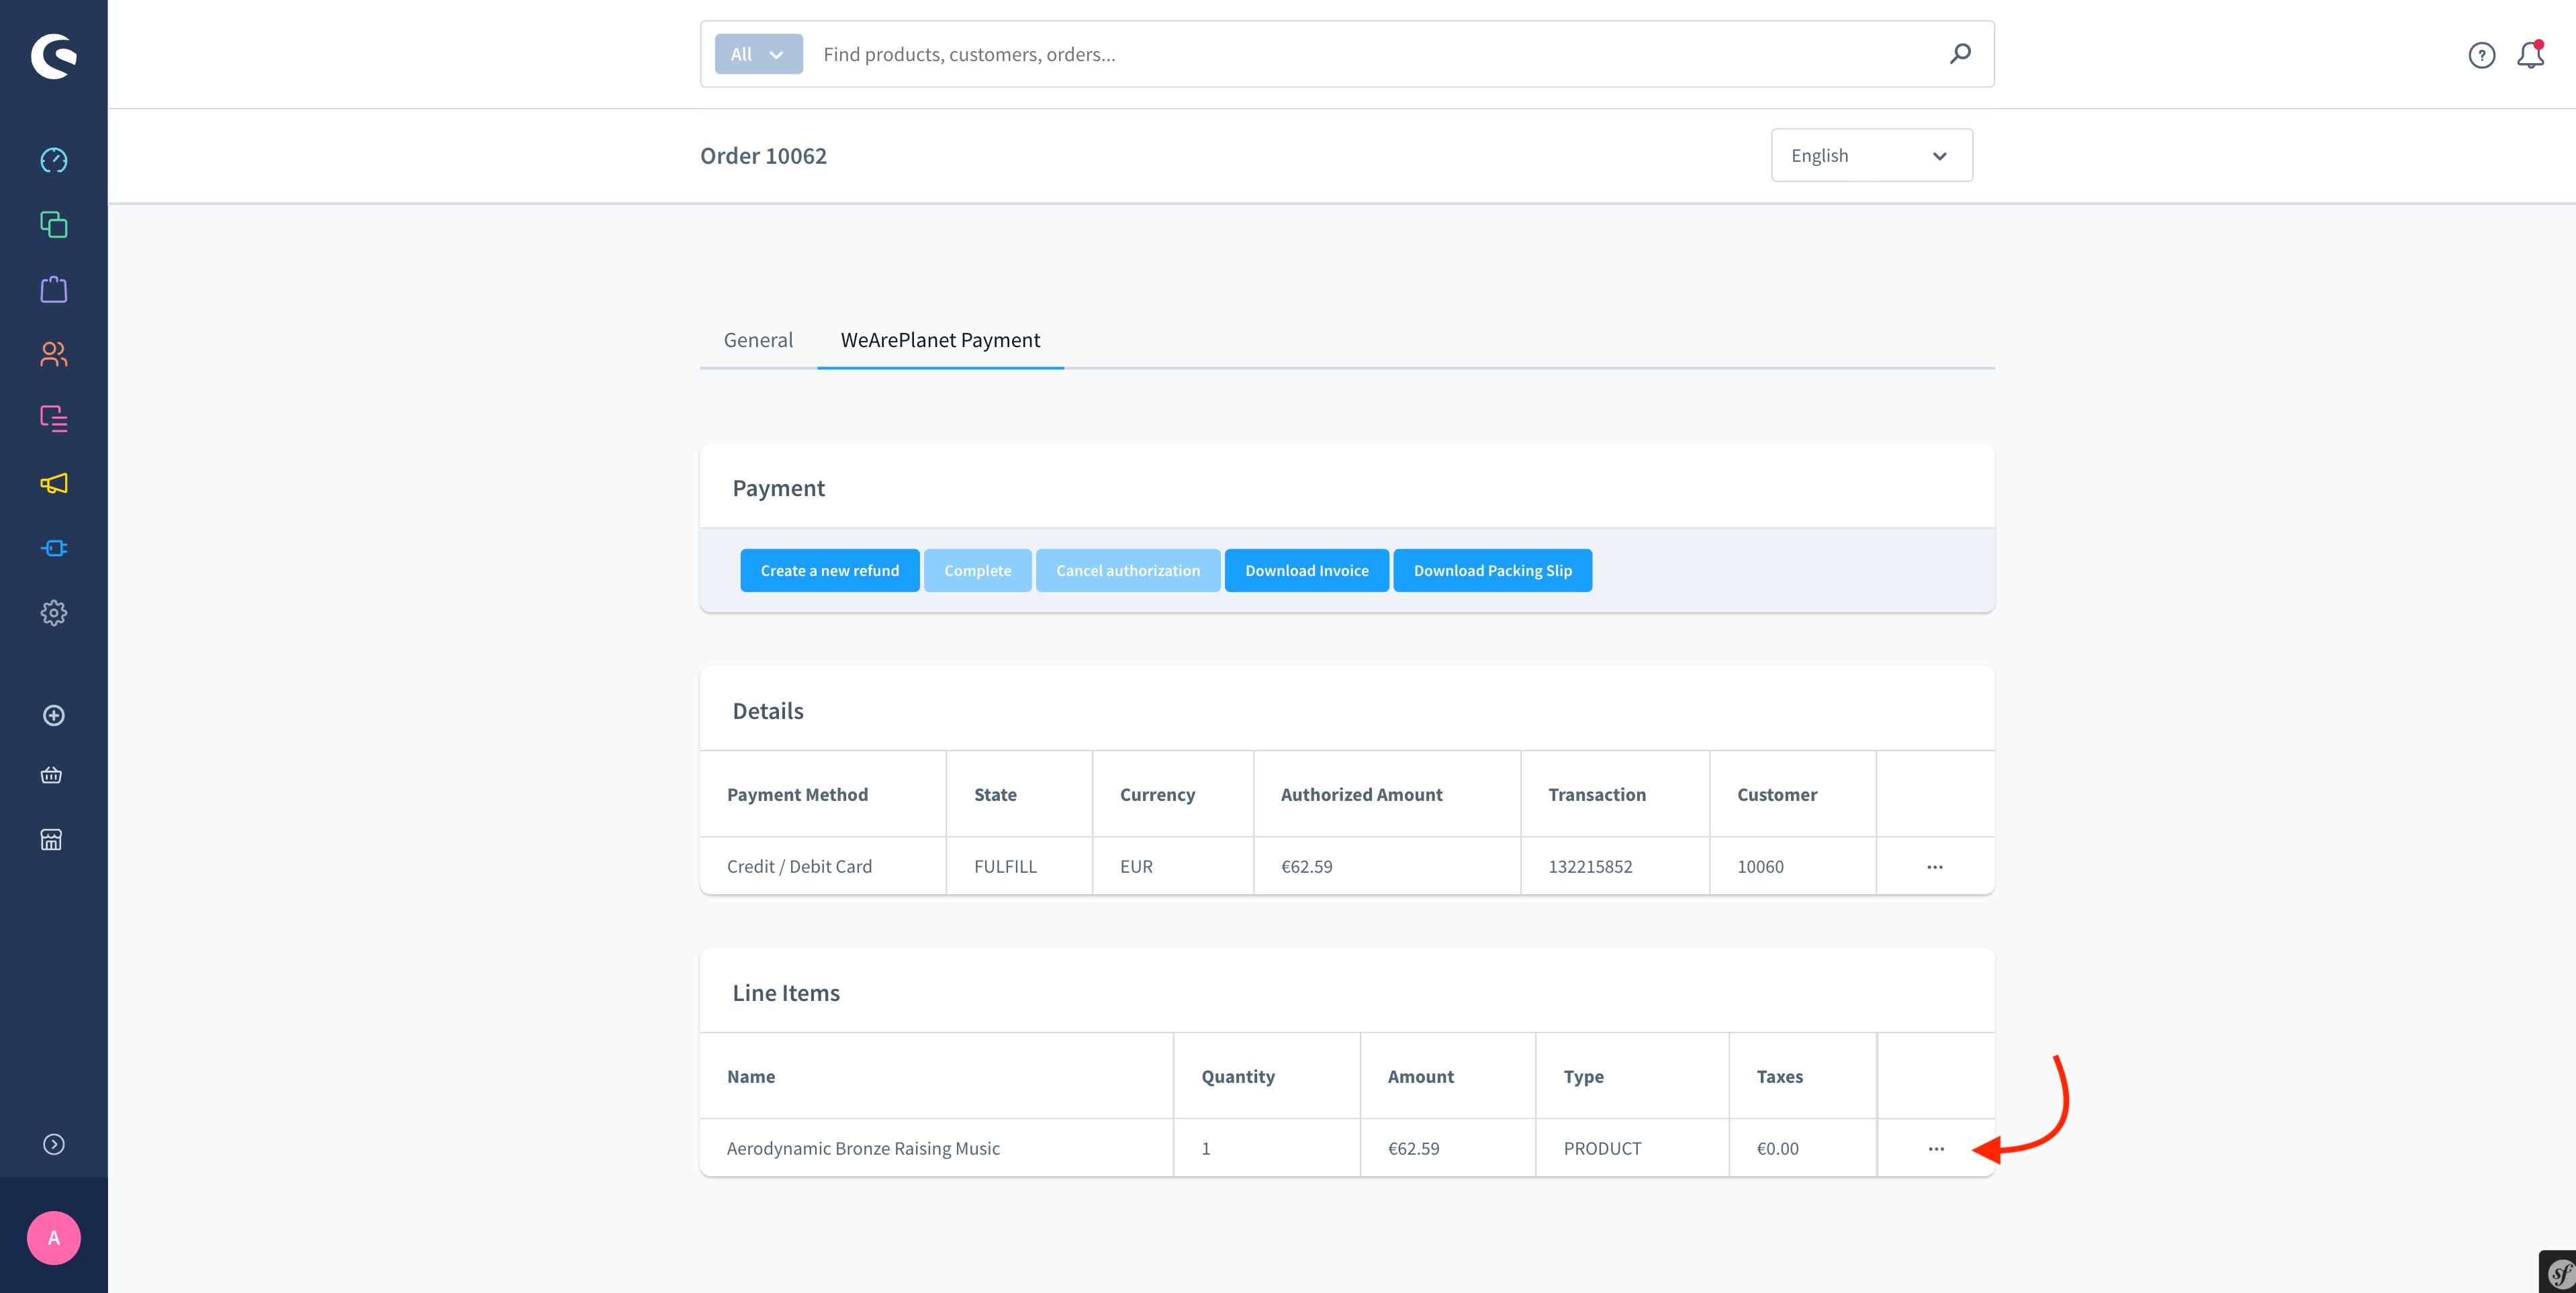Open the Dashboard icon in sidebar
Image resolution: width=2576 pixels, height=1293 pixels.
coord(54,160)
